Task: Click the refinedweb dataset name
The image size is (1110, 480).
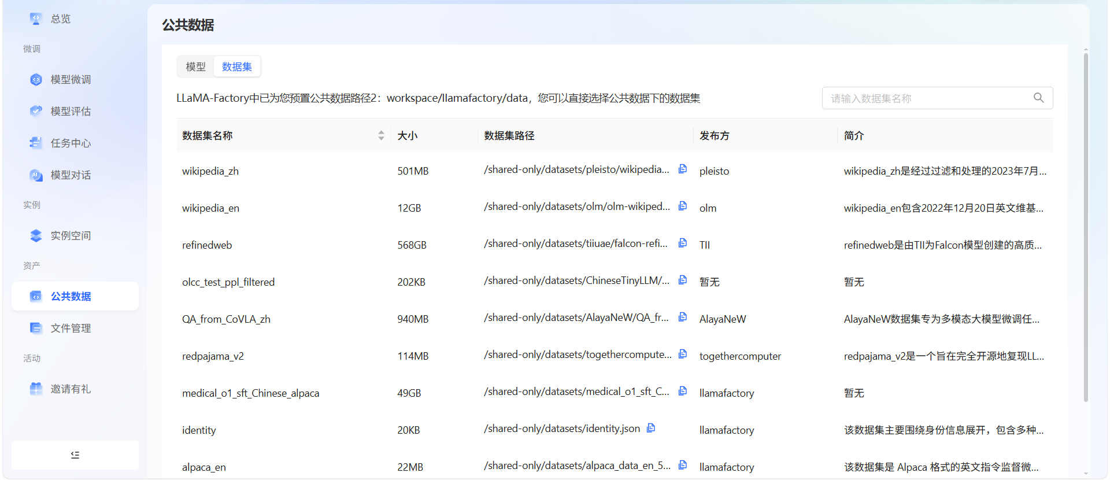Action: 207,245
